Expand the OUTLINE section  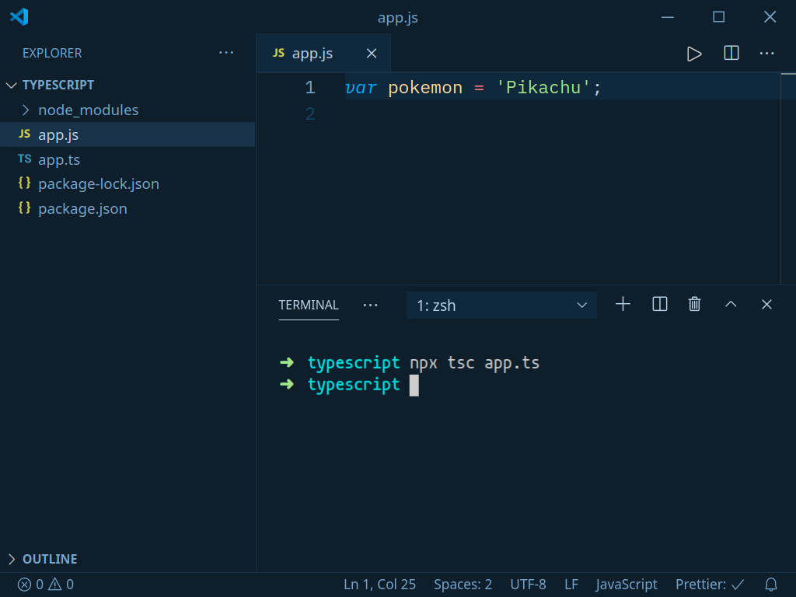pyautogui.click(x=128, y=559)
